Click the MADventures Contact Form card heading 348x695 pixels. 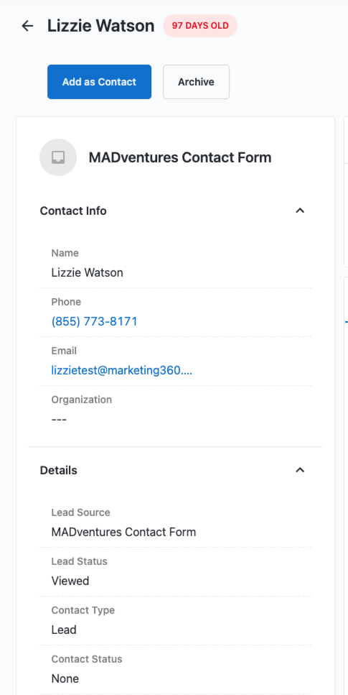(x=180, y=157)
